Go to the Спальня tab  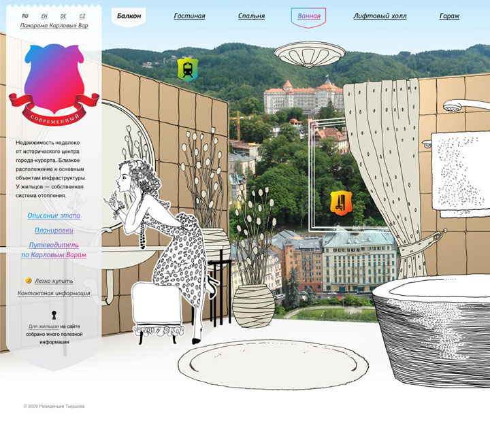pyautogui.click(x=252, y=16)
